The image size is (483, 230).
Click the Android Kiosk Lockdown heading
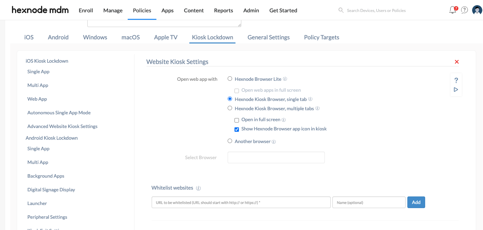point(52,138)
